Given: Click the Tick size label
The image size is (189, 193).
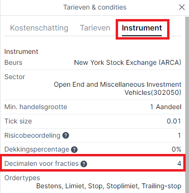Looking at the screenshot, I should (18, 121).
